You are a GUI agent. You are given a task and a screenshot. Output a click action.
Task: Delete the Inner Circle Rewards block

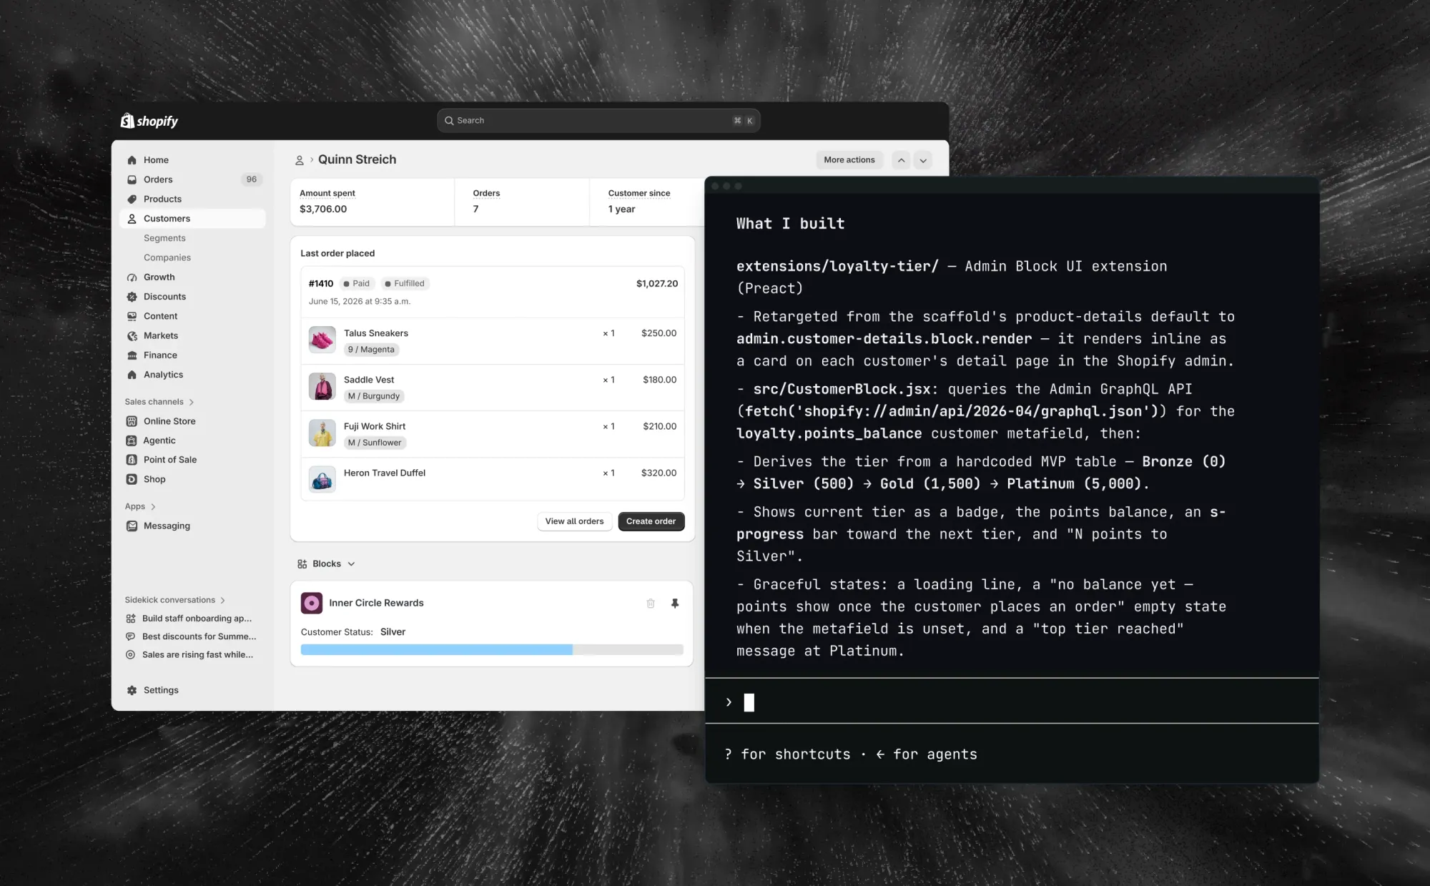651,604
